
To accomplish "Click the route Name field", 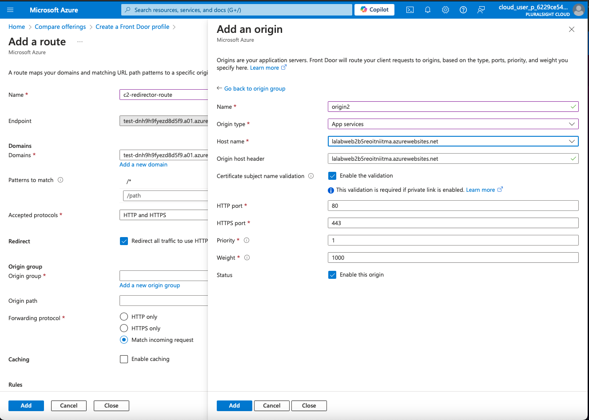I will tap(164, 95).
